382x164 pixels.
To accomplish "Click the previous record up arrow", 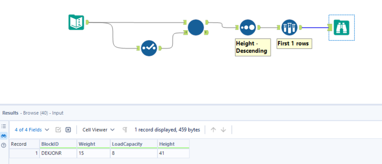I will (213, 130).
